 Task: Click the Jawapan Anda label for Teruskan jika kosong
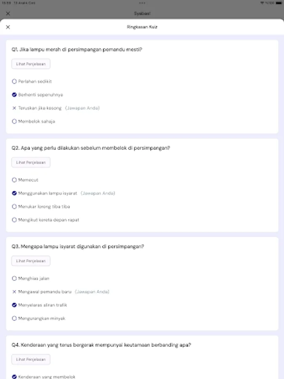(x=82, y=108)
